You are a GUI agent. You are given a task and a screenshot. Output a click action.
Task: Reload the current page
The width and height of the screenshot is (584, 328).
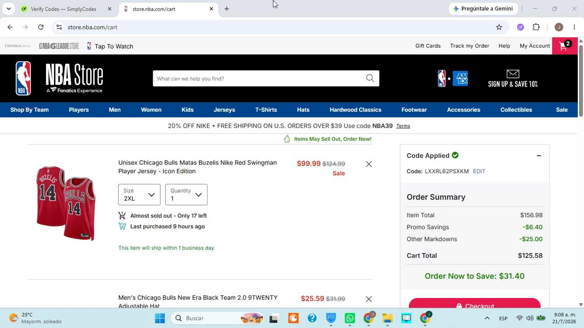(41, 27)
